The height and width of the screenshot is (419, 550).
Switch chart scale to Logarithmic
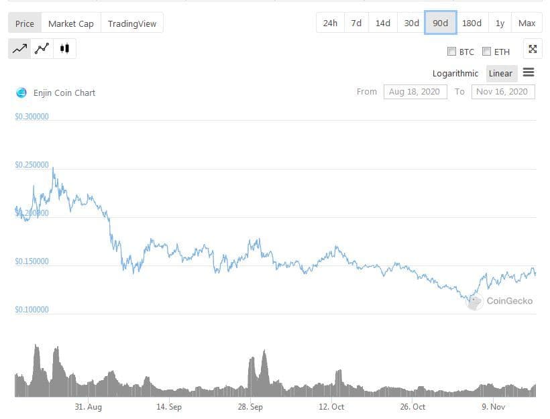point(455,74)
